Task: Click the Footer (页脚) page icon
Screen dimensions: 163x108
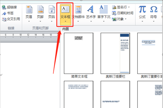Action: (x=40, y=9)
